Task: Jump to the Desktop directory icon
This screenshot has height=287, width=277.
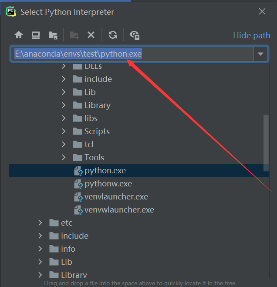Action: point(36,35)
